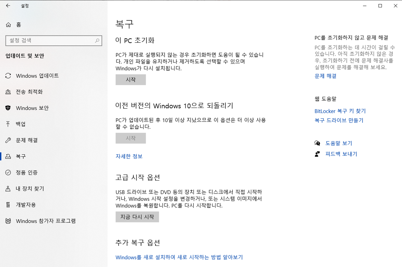The height and width of the screenshot is (267, 402).
Task: Click the 설정 검색 search field
Action: point(54,40)
